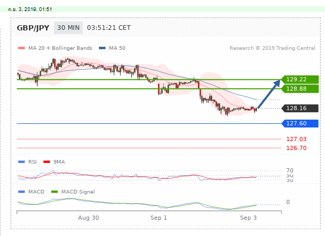This screenshot has width=325, height=236.
Task: Click the Aug 30 date axis label
Action: (89, 218)
